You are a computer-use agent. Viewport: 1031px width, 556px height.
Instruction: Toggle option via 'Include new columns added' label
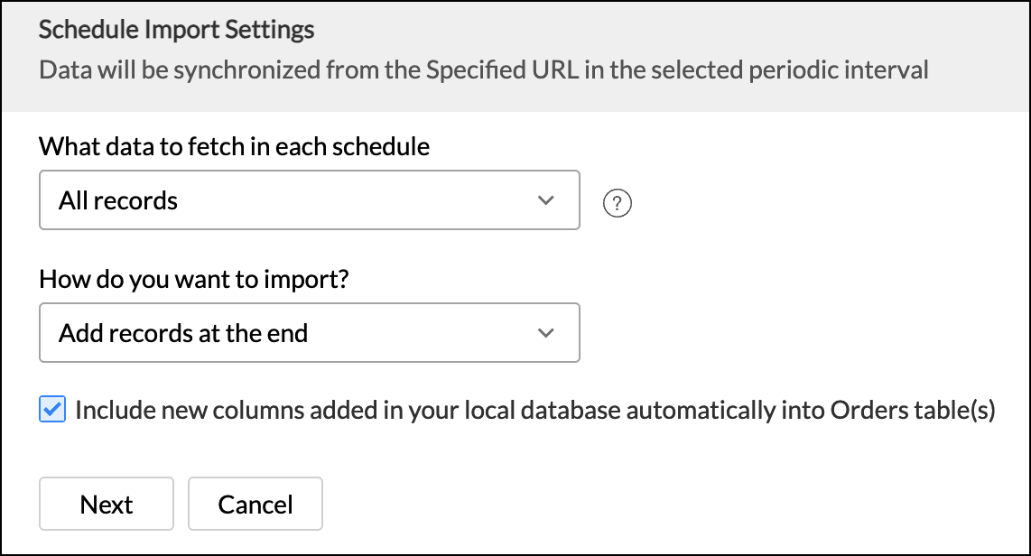click(x=535, y=410)
